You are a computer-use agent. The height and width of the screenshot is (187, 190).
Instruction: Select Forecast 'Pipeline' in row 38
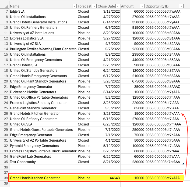(x=87, y=178)
